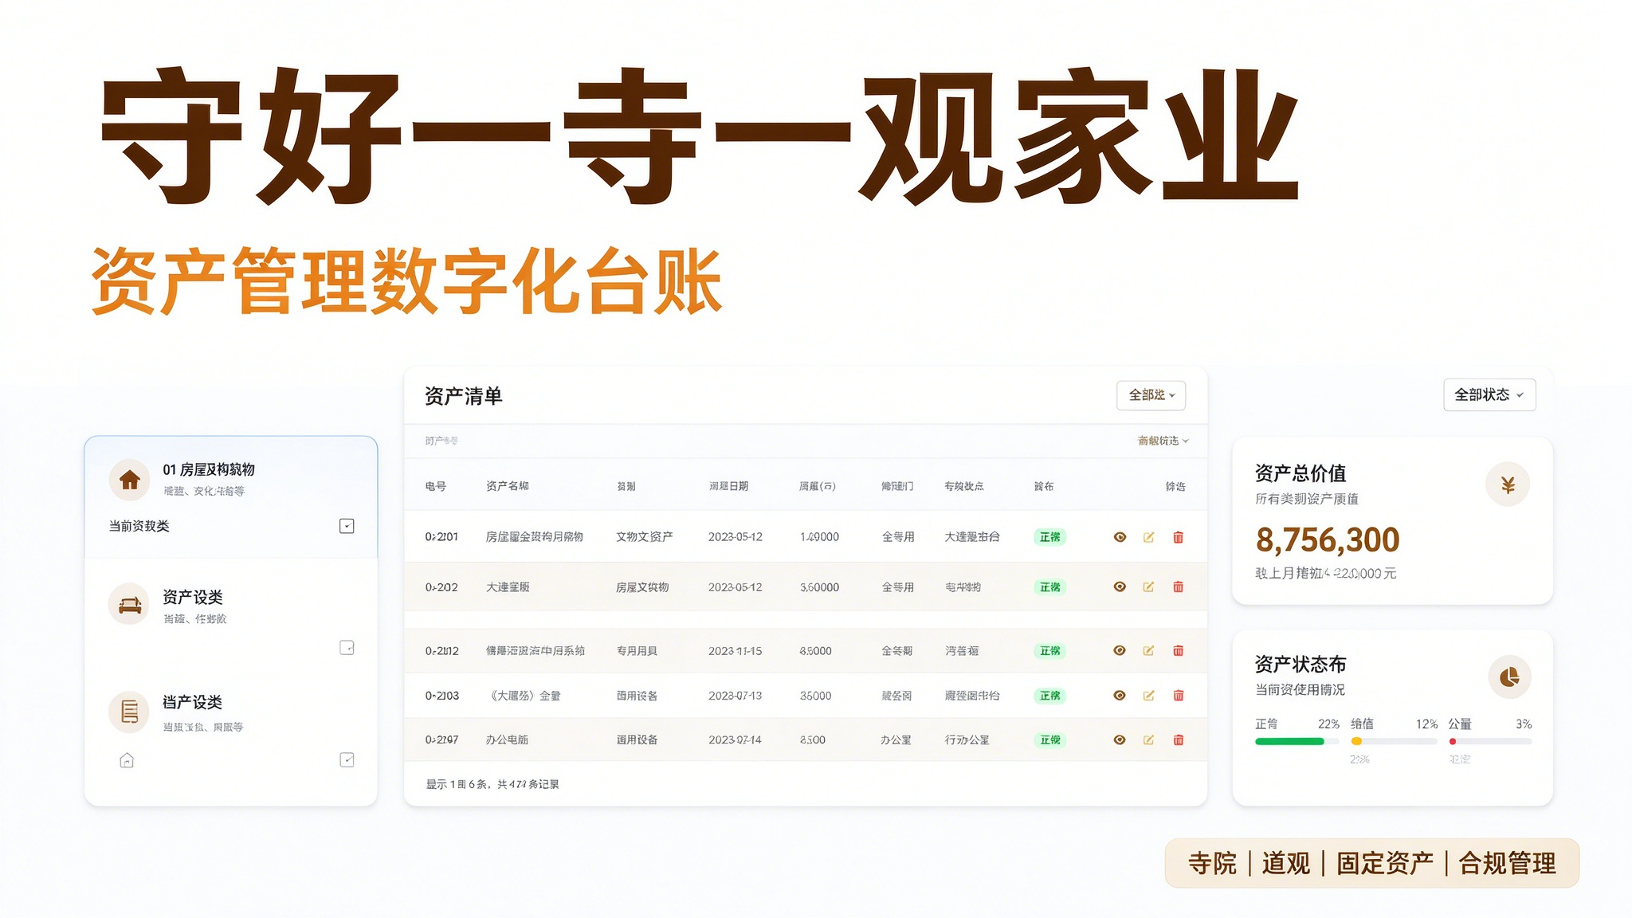
Task: Click the 正常 status badge in the 办公电脑 row
Action: point(1049,740)
